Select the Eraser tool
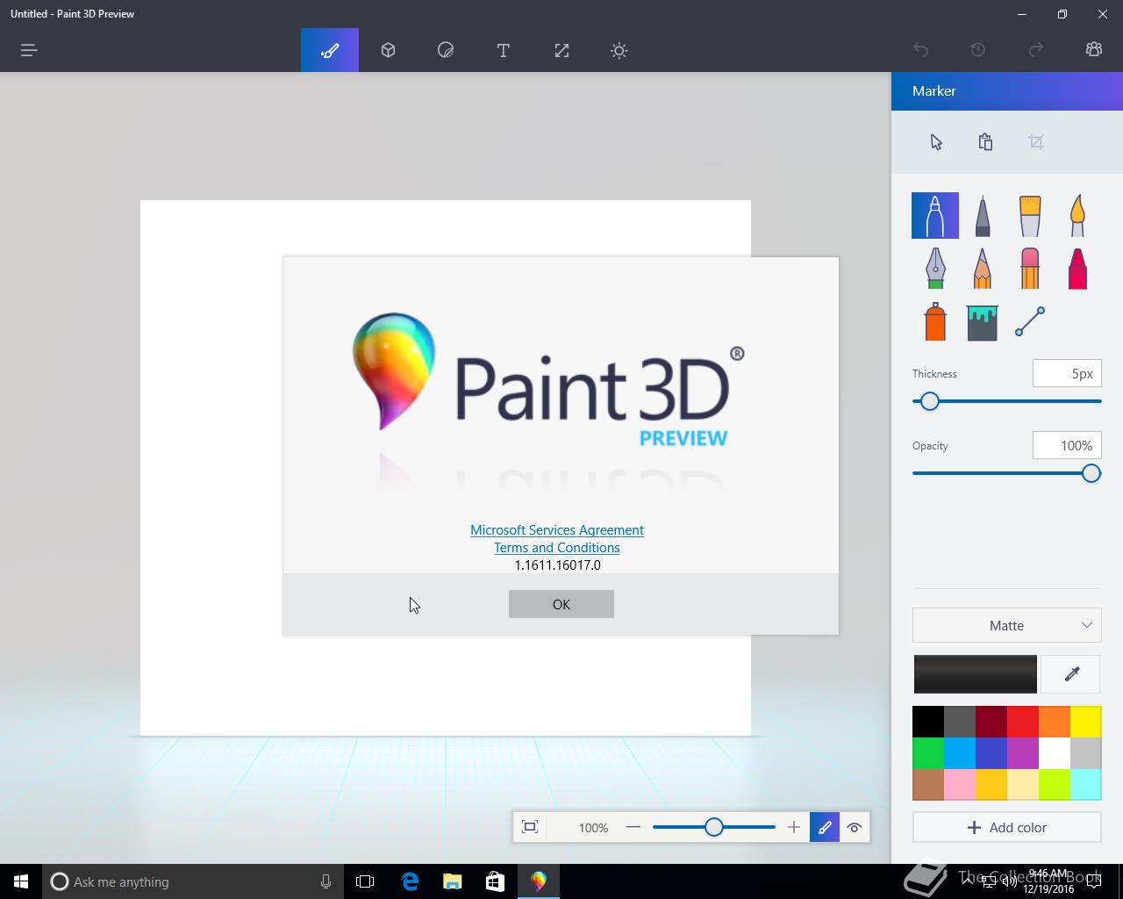This screenshot has width=1123, height=899. tap(1030, 268)
